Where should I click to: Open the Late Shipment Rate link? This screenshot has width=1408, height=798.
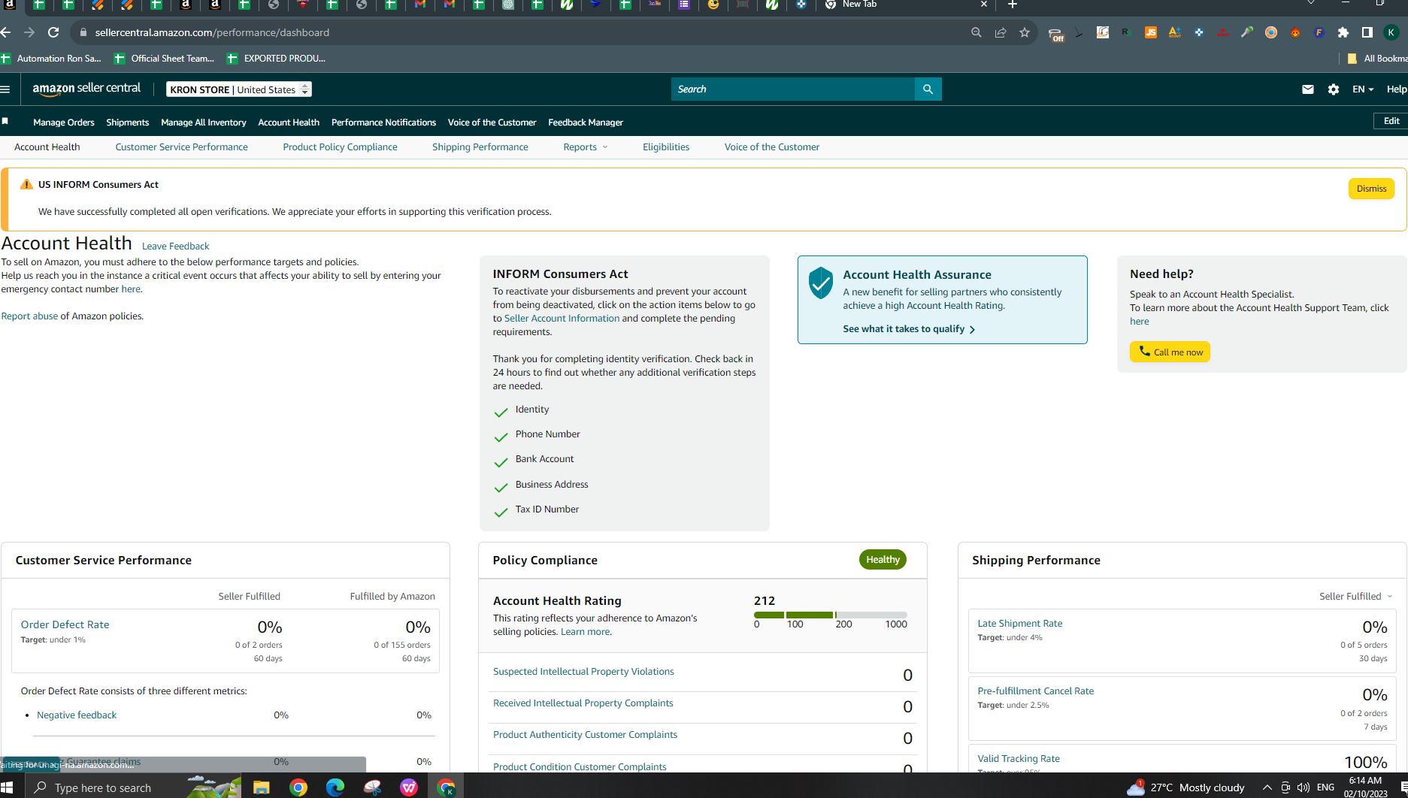[1020, 624]
